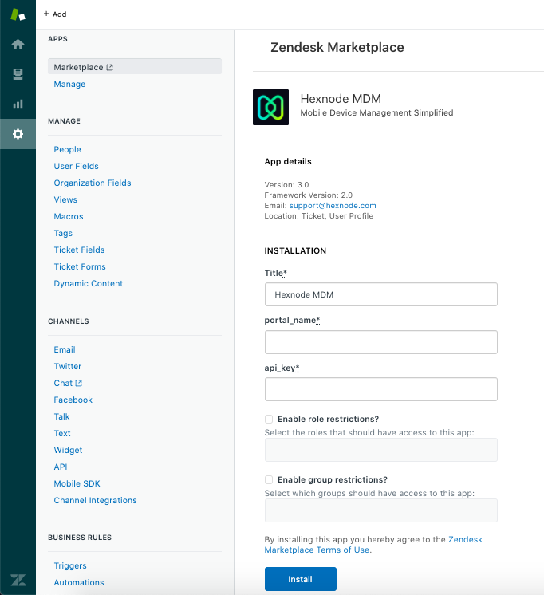
Task: Go to Macros settings
Action: point(69,216)
